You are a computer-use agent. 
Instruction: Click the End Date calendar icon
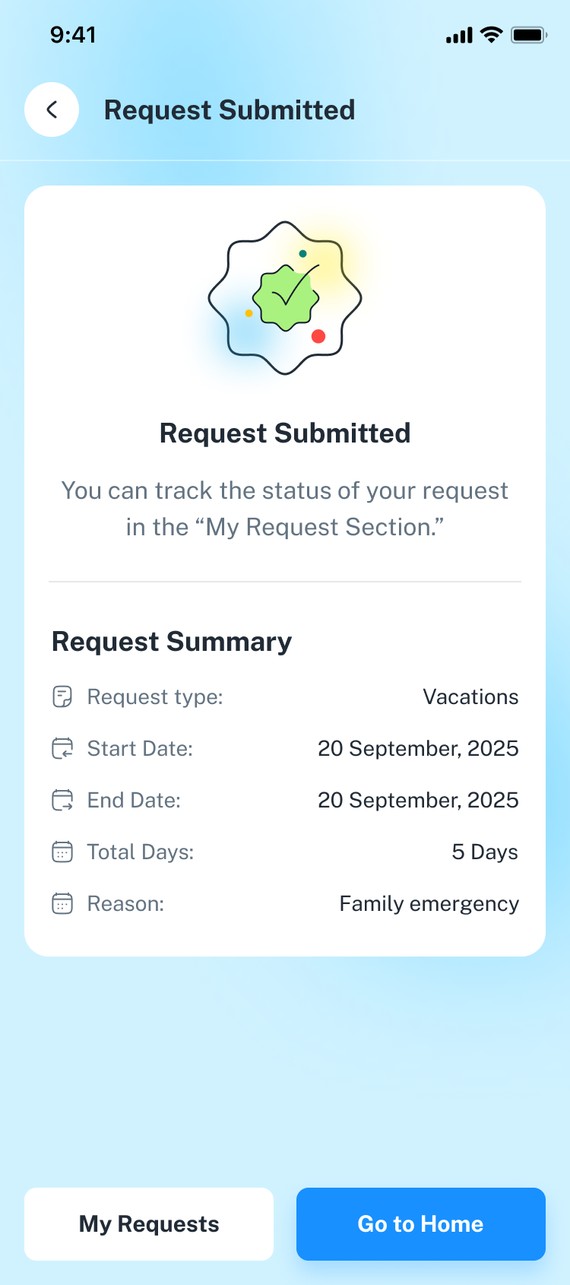point(62,800)
